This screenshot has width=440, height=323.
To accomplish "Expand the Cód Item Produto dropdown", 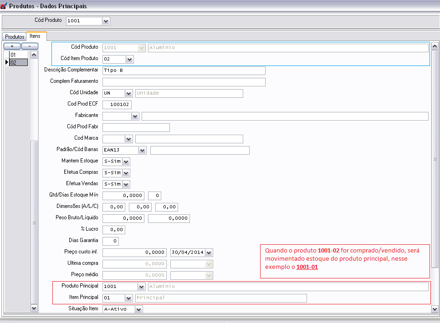I will pyautogui.click(x=129, y=59).
